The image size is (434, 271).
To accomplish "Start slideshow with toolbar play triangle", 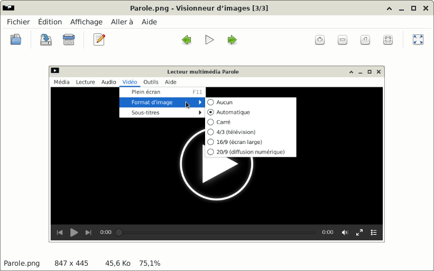I will [x=209, y=40].
